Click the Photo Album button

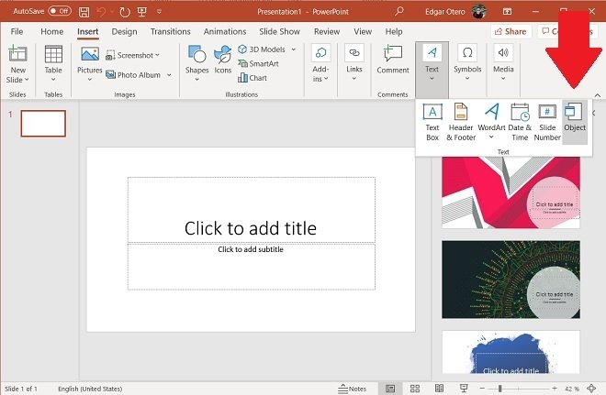point(133,75)
